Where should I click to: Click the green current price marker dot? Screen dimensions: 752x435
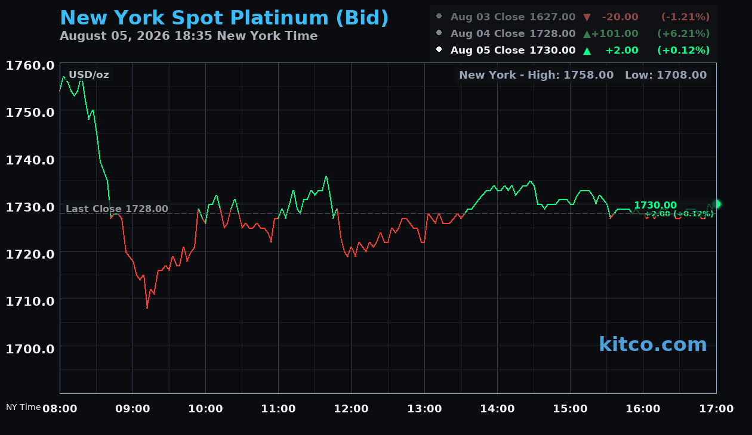point(717,204)
